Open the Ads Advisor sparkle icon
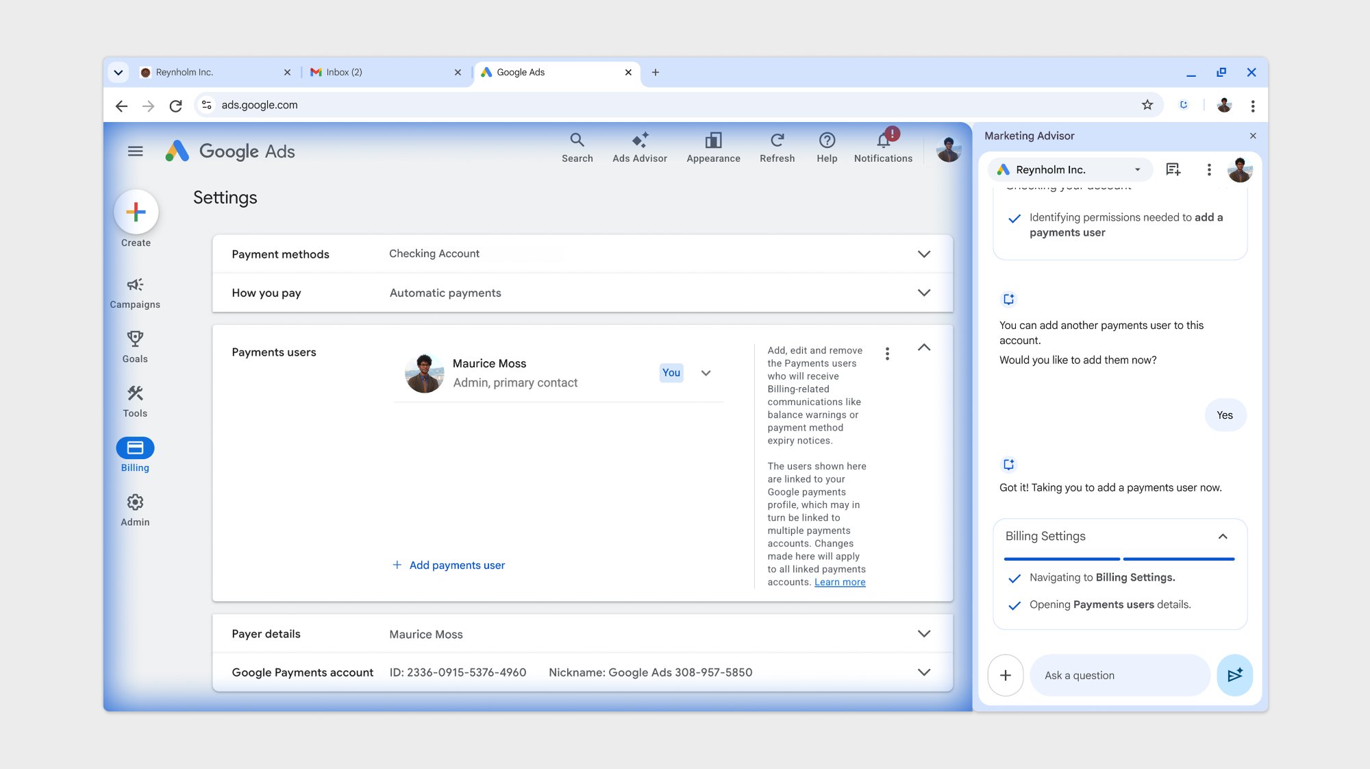Viewport: 1370px width, 769px height. pos(640,141)
